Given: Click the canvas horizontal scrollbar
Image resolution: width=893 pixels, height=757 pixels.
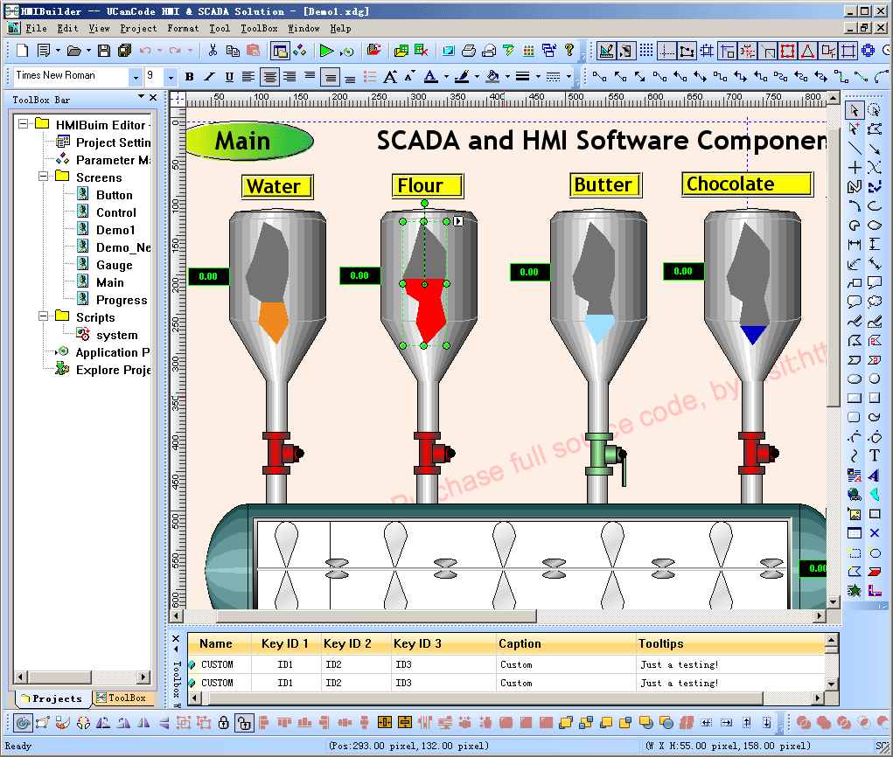Looking at the screenshot, I should click(x=350, y=616).
